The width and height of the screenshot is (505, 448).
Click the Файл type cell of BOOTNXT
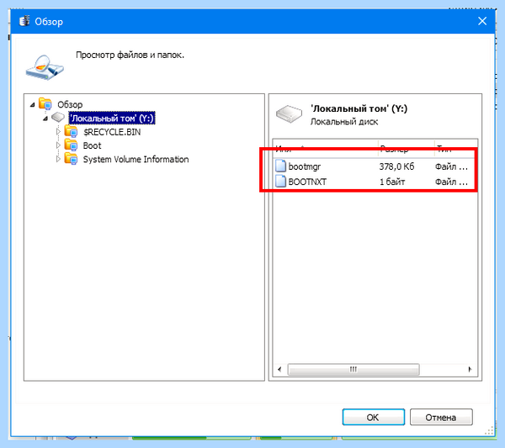click(451, 182)
